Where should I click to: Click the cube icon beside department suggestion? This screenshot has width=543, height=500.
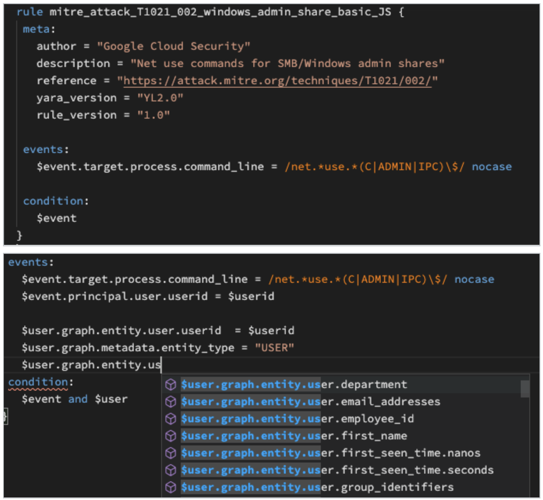coord(170,385)
